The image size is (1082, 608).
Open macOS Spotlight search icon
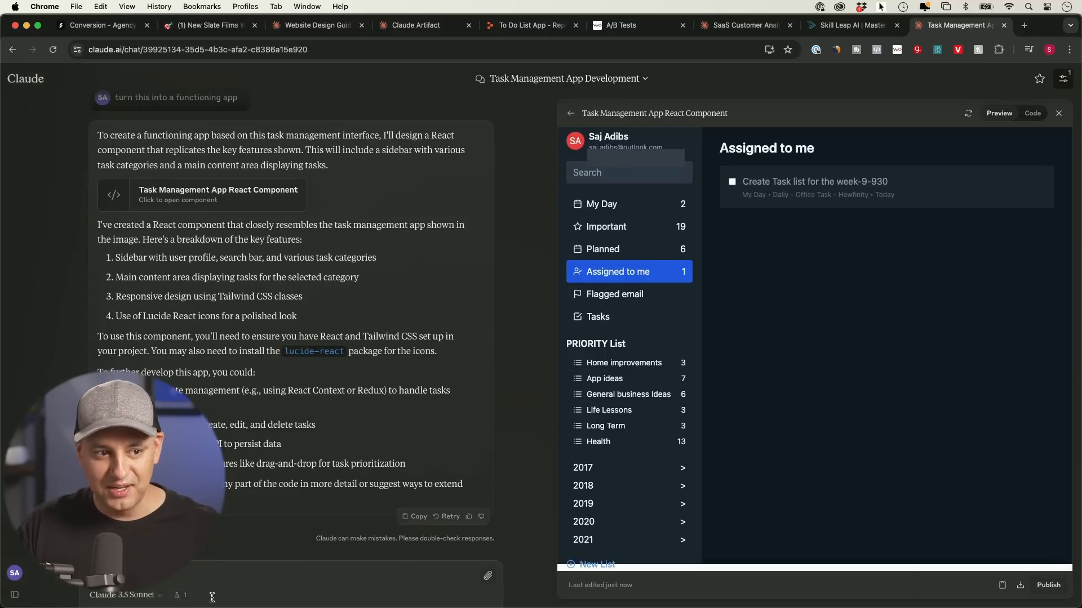pos(1028,7)
